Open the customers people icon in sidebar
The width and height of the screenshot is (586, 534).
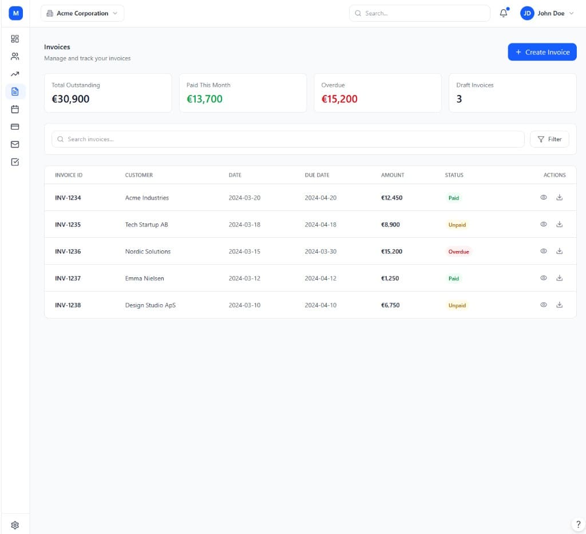tap(15, 57)
